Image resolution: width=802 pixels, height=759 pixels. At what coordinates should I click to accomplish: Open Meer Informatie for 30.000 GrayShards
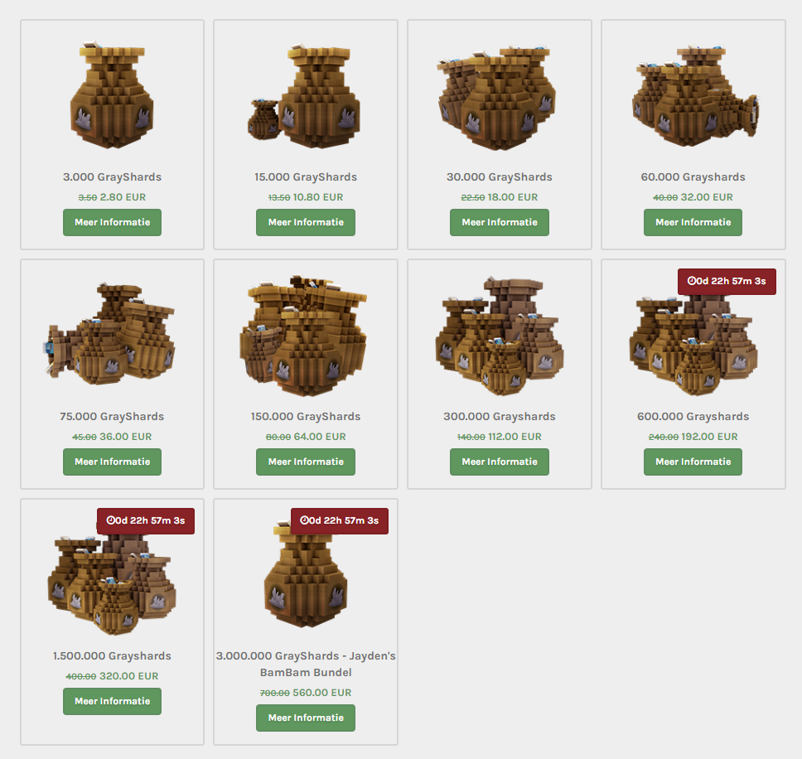(x=500, y=223)
